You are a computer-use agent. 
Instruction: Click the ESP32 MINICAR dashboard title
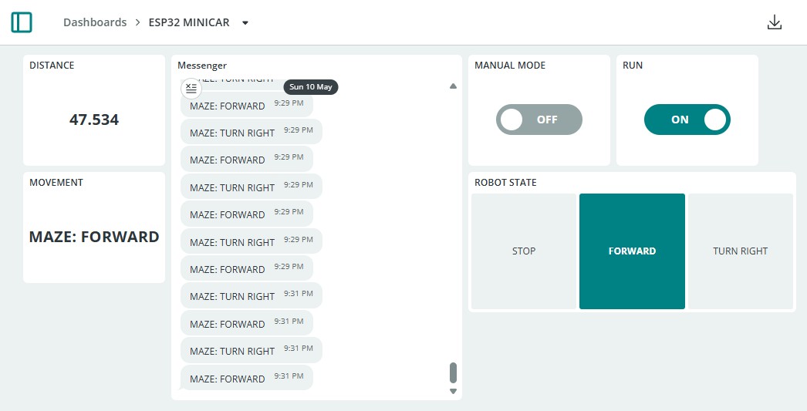point(189,22)
